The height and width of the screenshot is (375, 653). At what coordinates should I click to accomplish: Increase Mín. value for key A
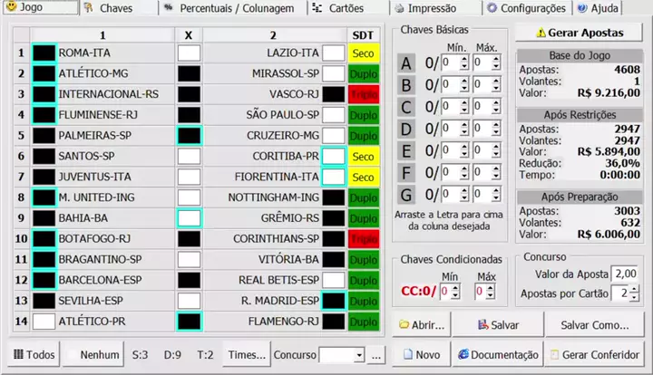click(x=464, y=59)
